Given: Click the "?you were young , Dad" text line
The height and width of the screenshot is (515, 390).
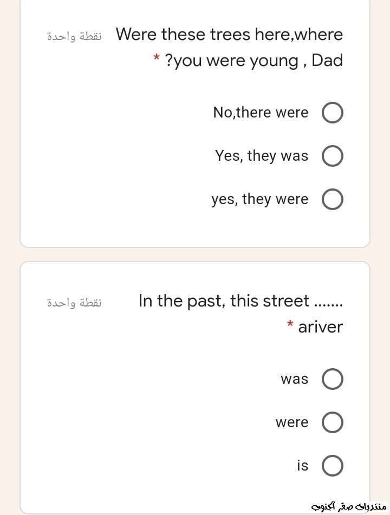Looking at the screenshot, I should (x=253, y=61).
